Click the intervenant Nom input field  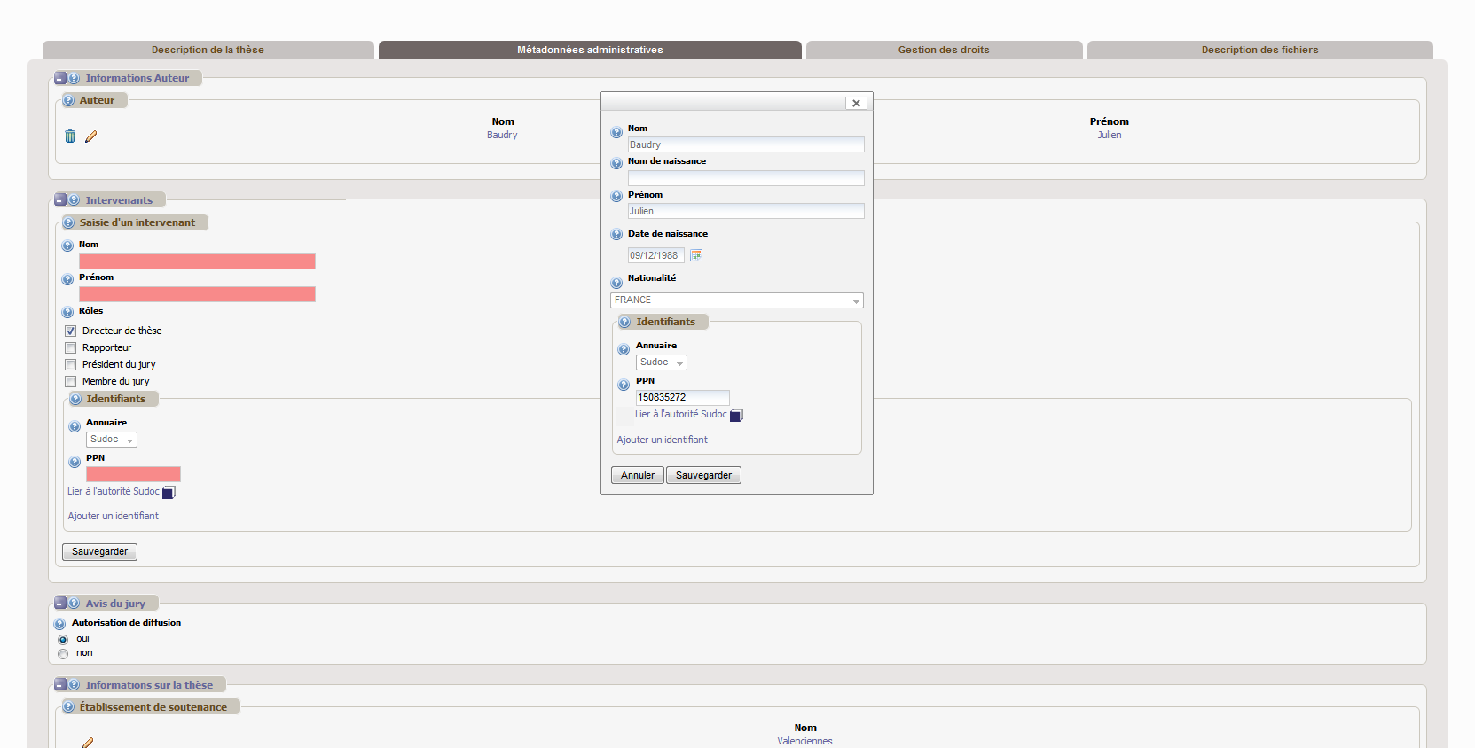(x=197, y=261)
